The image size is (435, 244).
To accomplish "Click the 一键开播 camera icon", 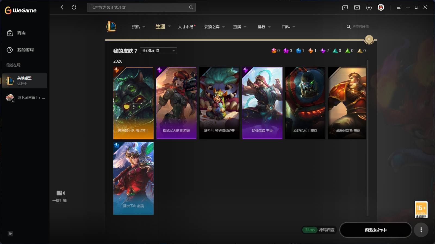I will click(60, 193).
